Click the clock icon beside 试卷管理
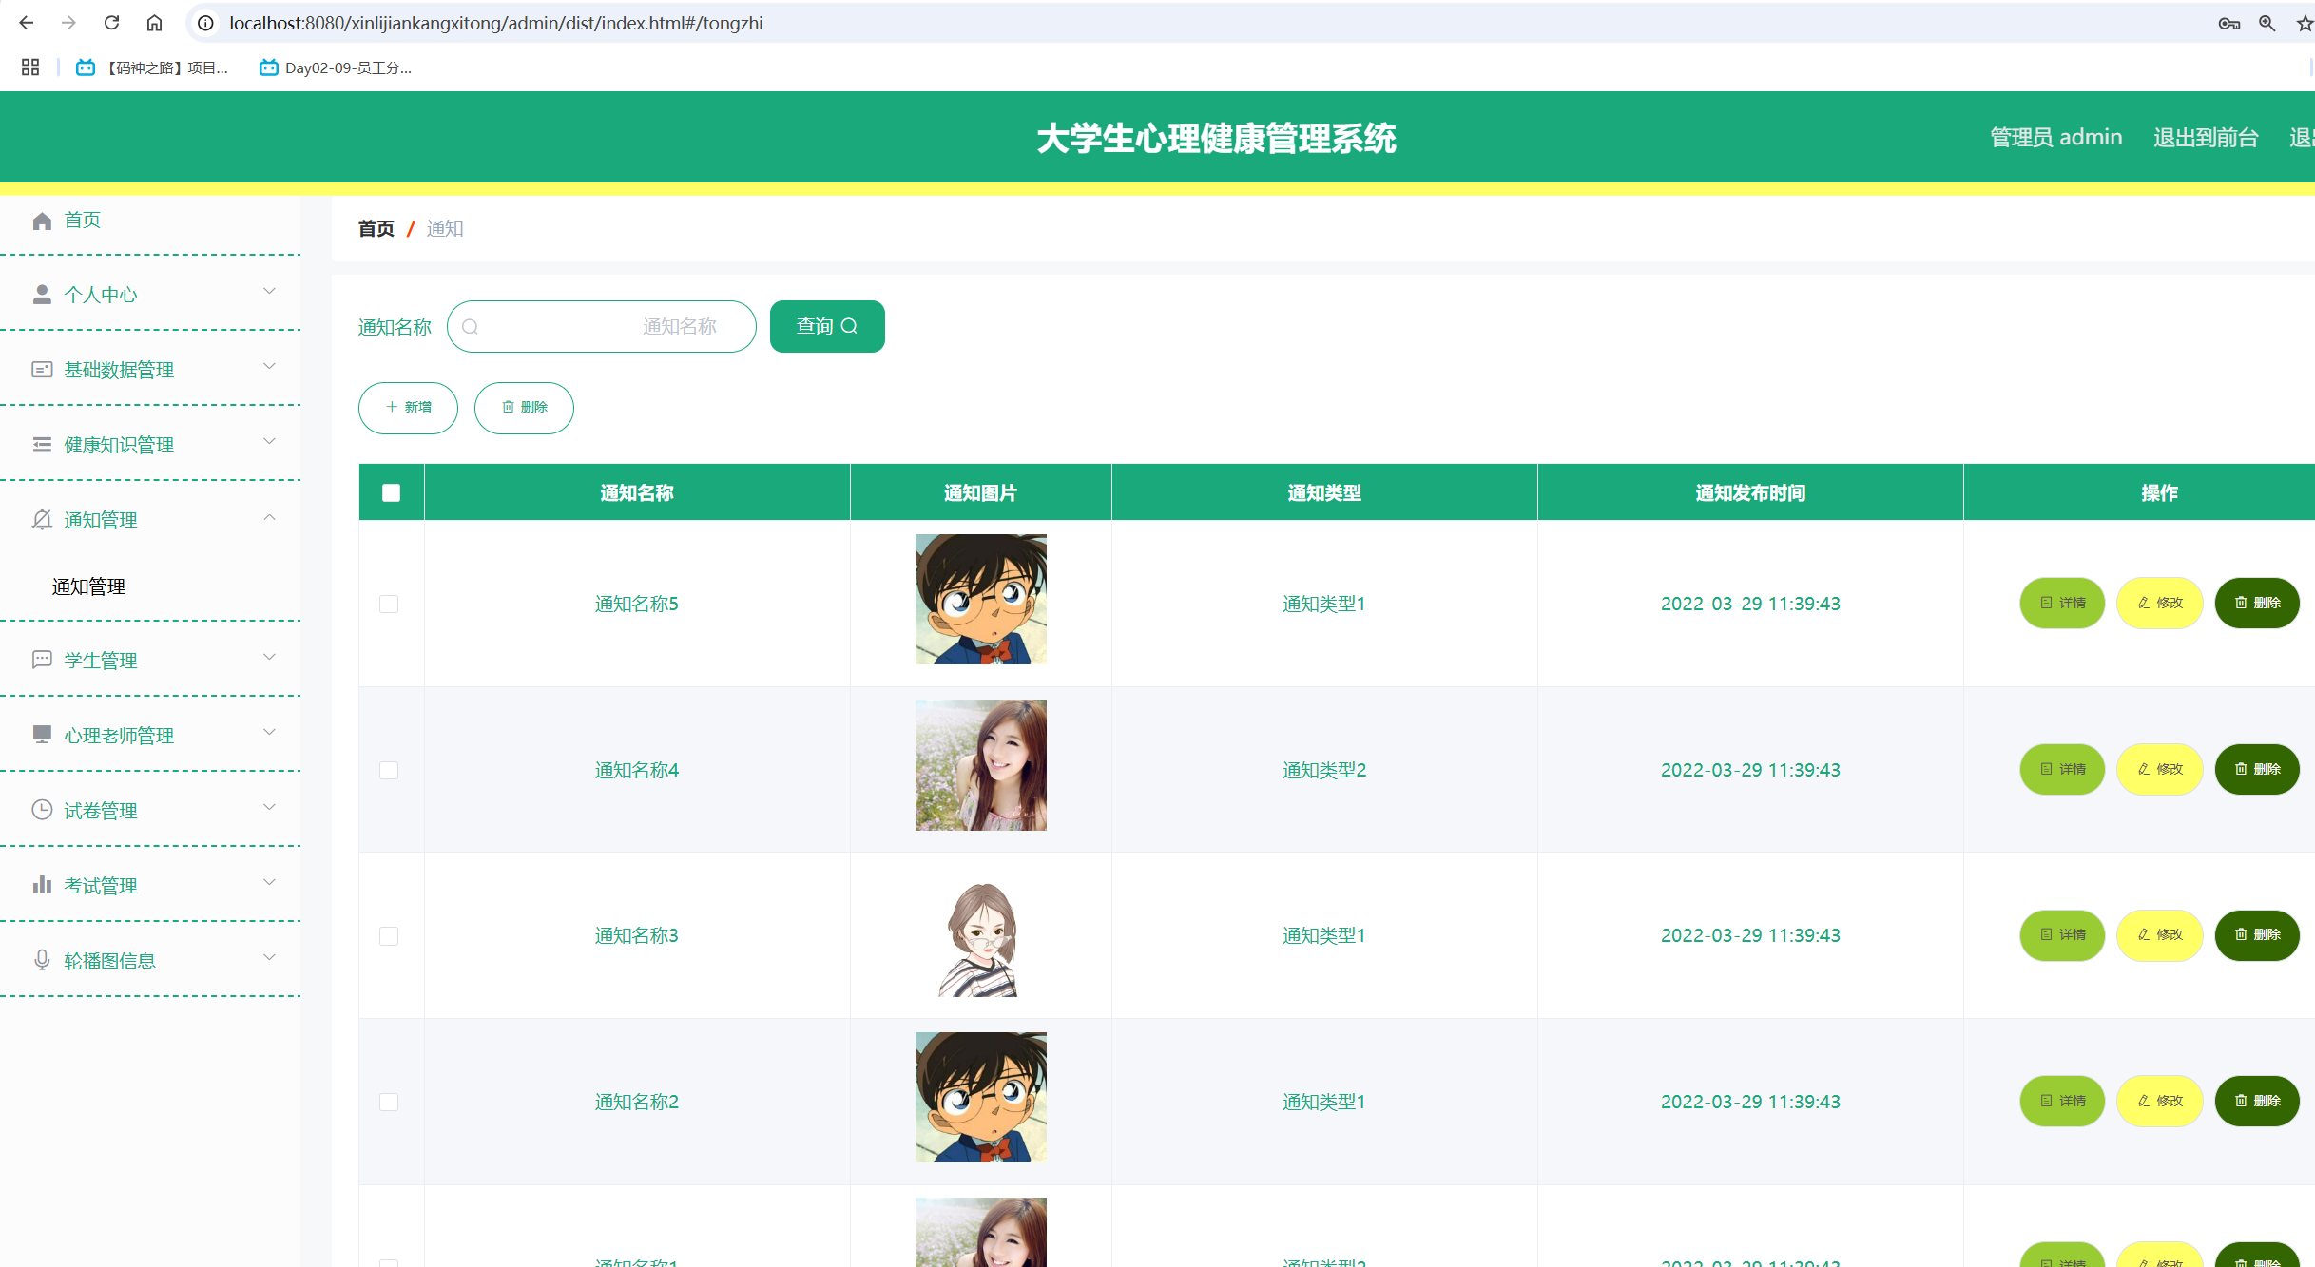 42,810
